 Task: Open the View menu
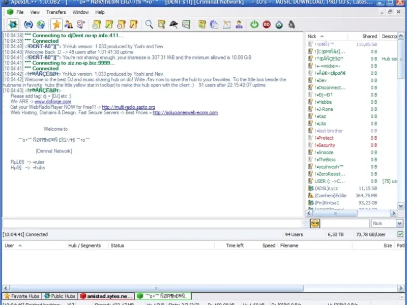[x=35, y=12]
